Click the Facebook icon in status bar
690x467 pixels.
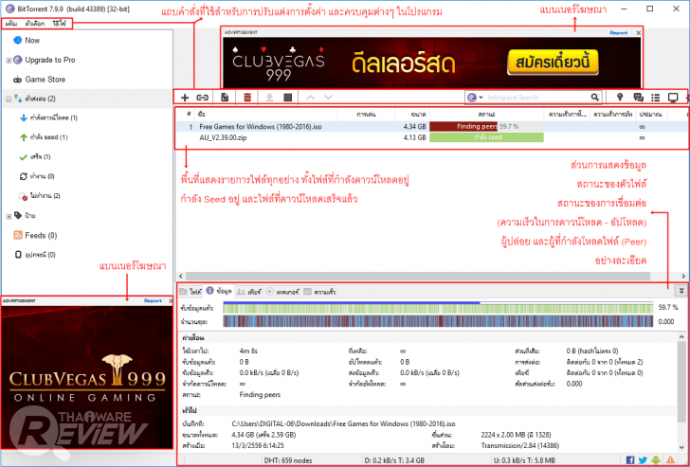(630, 460)
